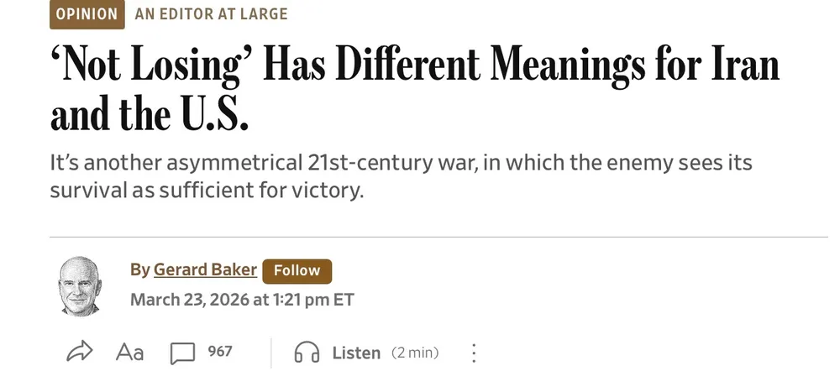Open the Aa text size options

point(129,353)
